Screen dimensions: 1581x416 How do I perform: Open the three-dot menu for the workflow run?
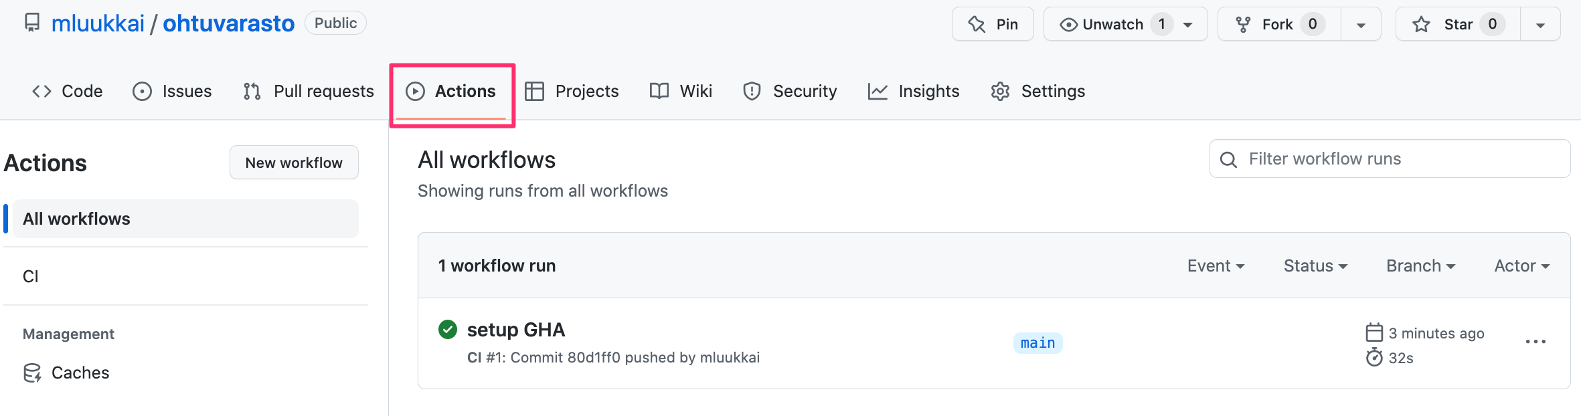pyautogui.click(x=1535, y=342)
